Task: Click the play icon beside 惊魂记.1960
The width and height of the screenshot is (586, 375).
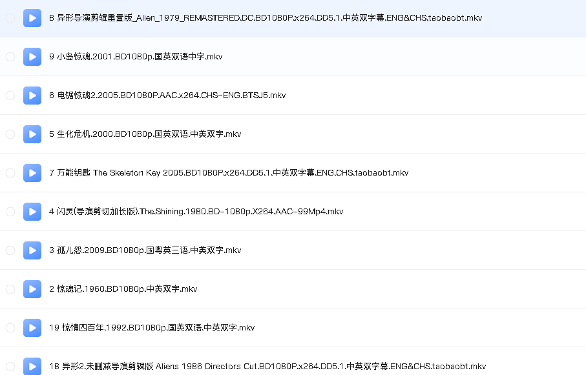Action: [x=32, y=289]
